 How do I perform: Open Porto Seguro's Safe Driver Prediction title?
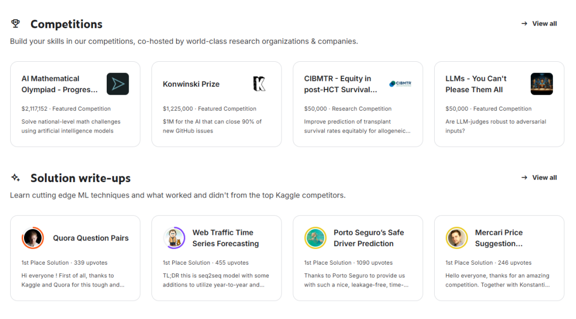(x=369, y=238)
